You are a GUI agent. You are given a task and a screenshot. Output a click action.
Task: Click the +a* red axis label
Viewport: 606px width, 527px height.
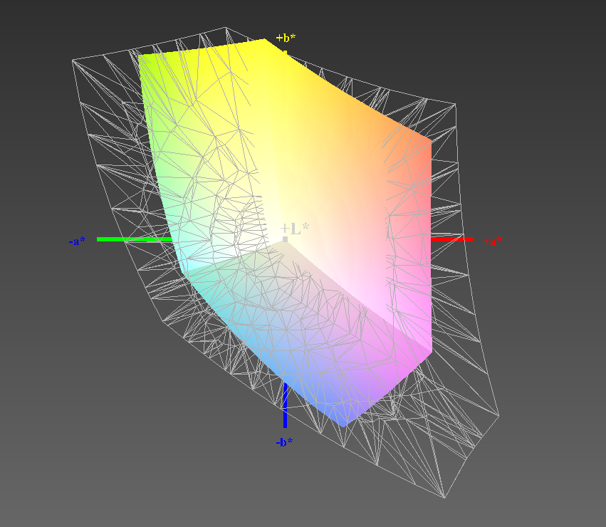492,241
